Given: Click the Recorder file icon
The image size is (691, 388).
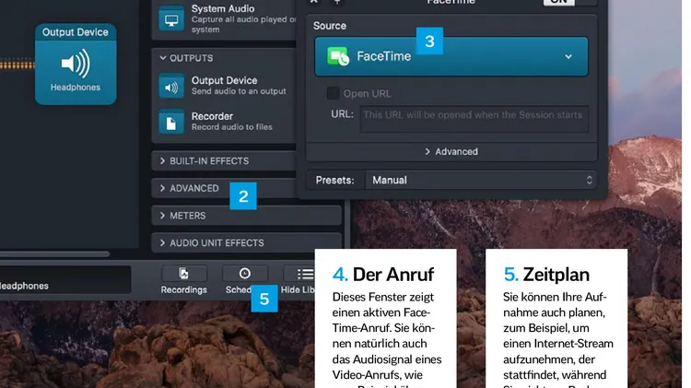Looking at the screenshot, I should click(171, 122).
